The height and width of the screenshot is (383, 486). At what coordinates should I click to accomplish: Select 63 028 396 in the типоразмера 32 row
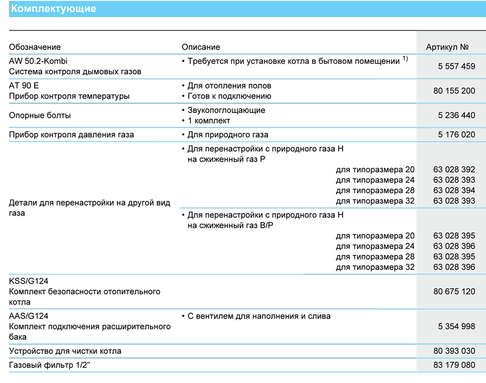pyautogui.click(x=454, y=267)
